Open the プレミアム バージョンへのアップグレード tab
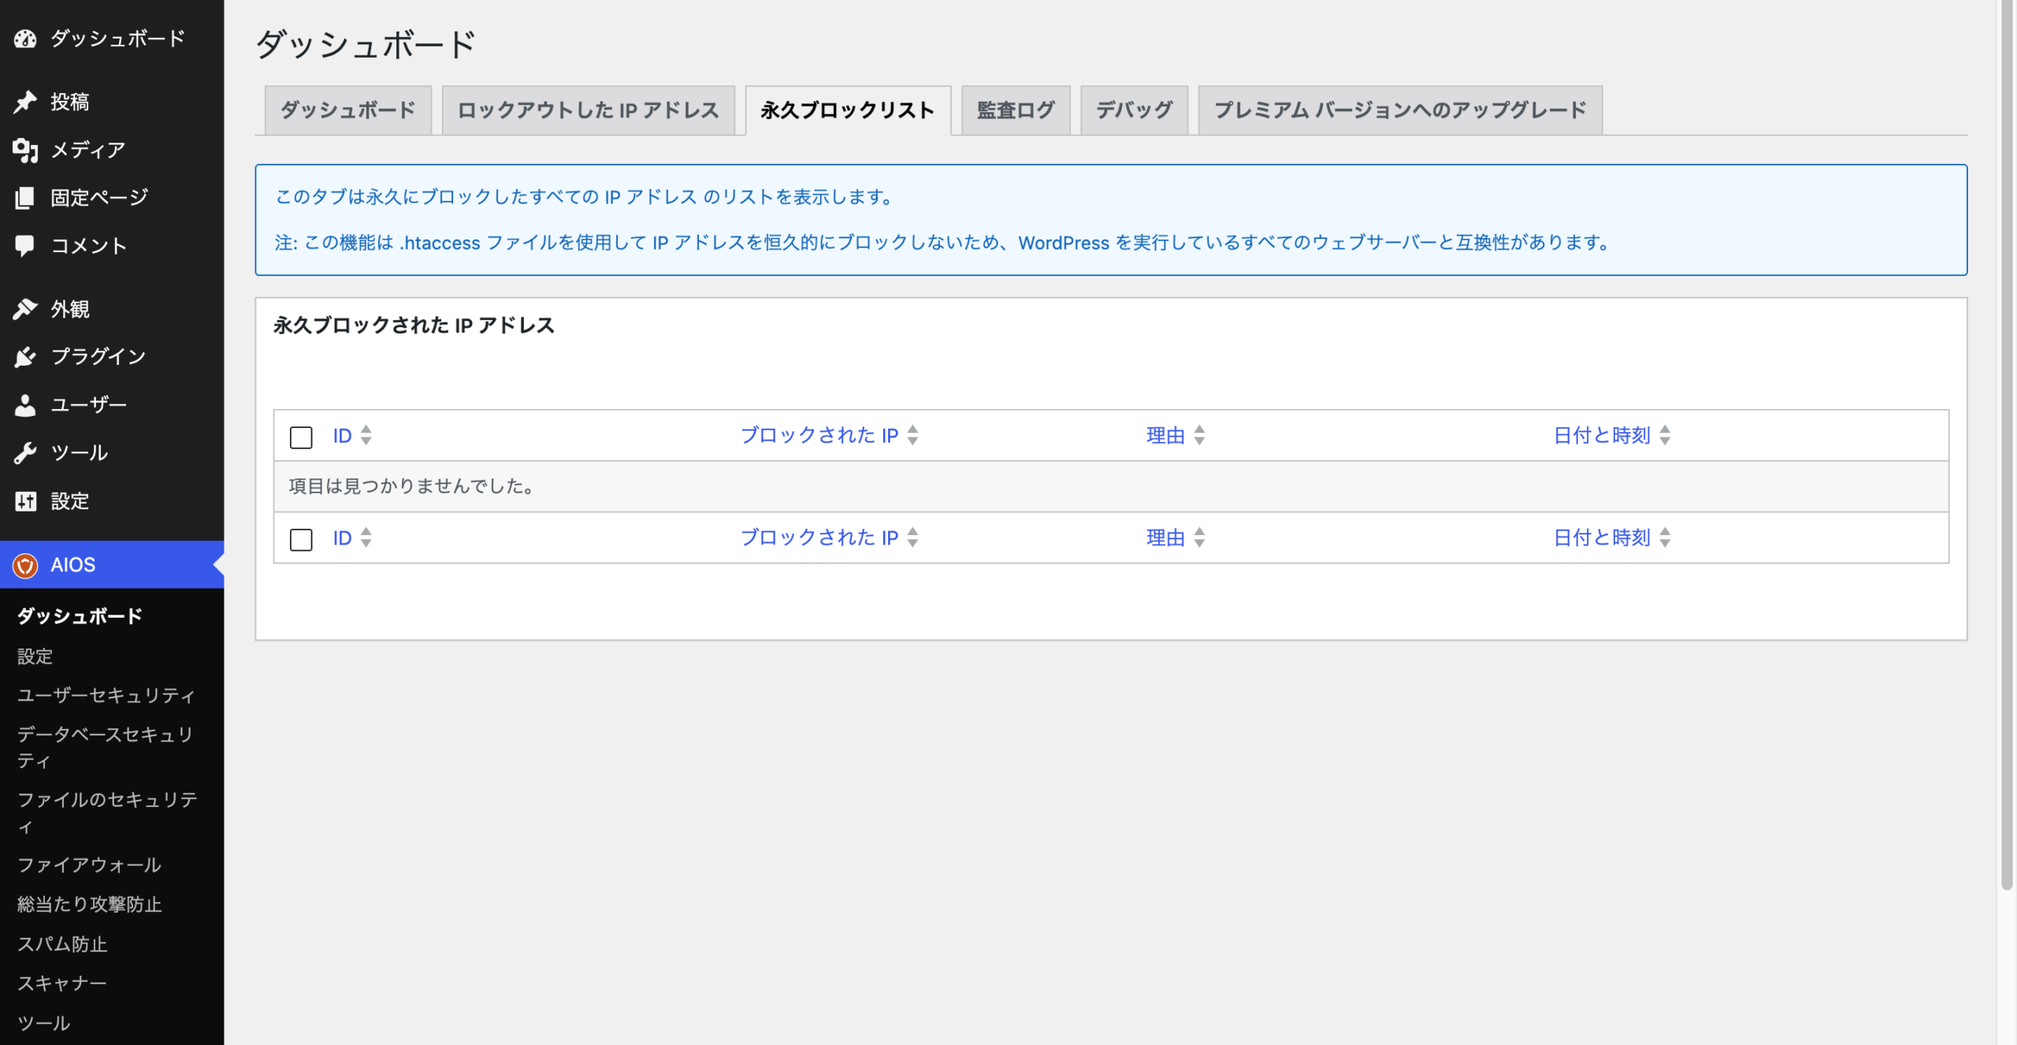This screenshot has height=1045, width=2017. point(1400,110)
